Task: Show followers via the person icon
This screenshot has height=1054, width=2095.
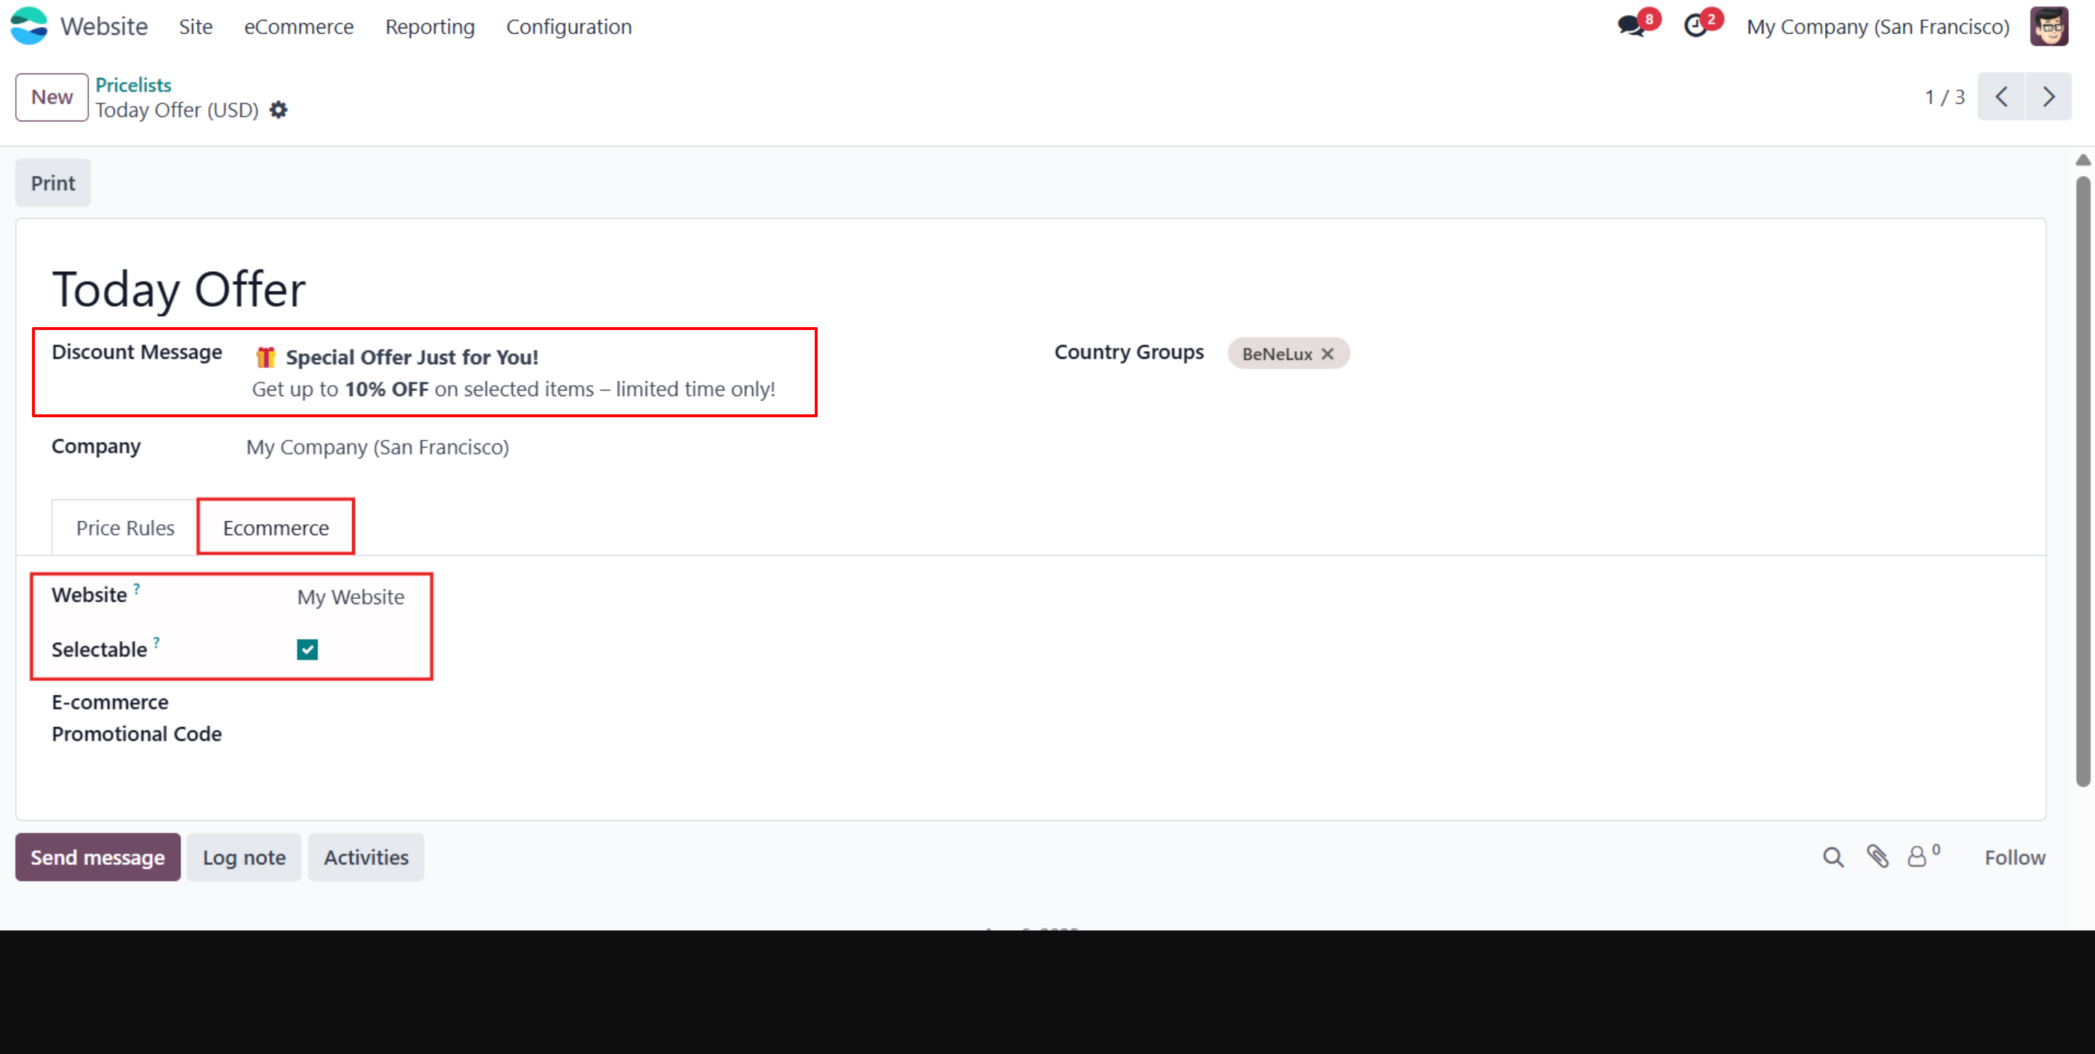Action: point(1918,856)
